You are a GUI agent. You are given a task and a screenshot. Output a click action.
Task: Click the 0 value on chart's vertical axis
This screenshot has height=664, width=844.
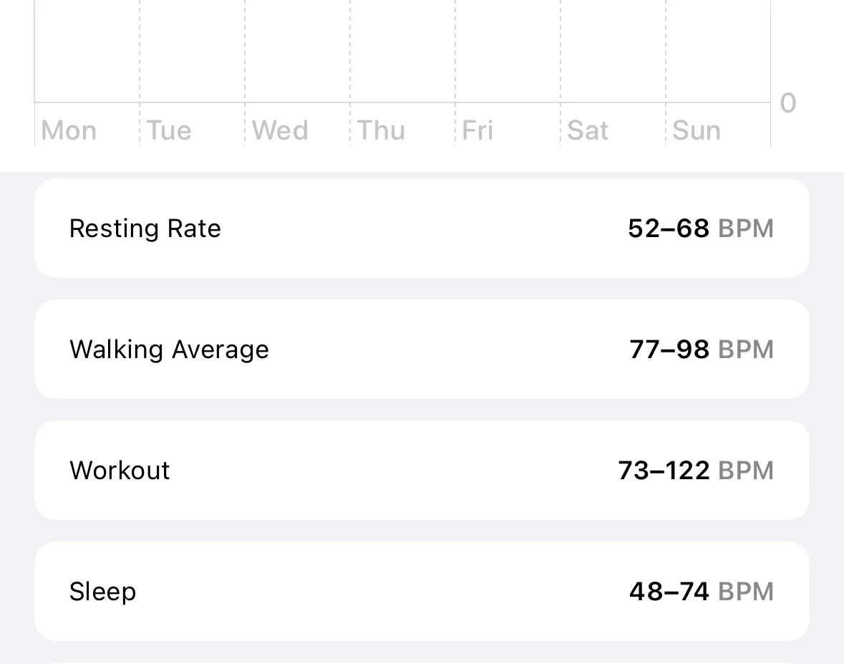(x=787, y=103)
